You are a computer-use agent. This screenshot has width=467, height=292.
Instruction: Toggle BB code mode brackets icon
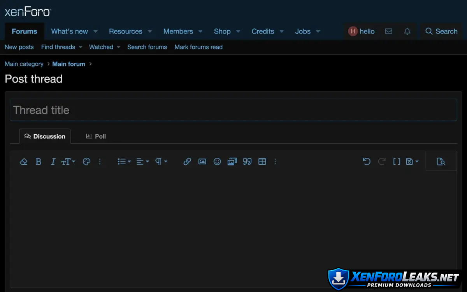coord(396,162)
